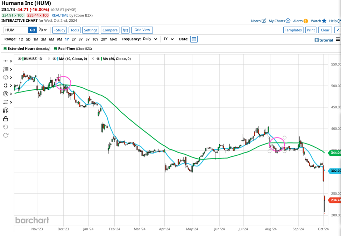341x236 pixels.
Task: Click the HUM symbol input field
Action: click(x=16, y=30)
